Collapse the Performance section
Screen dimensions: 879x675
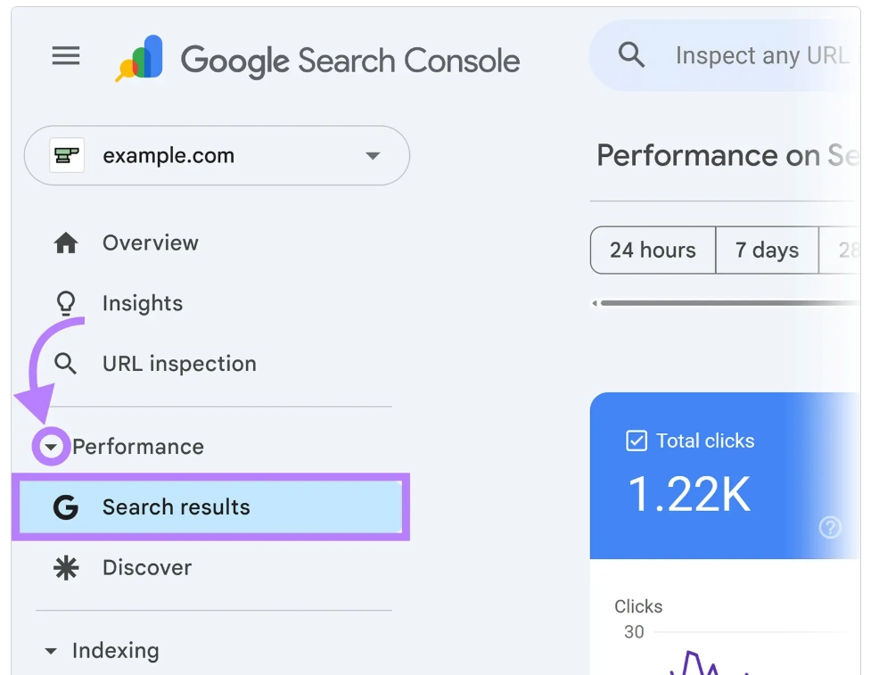52,447
